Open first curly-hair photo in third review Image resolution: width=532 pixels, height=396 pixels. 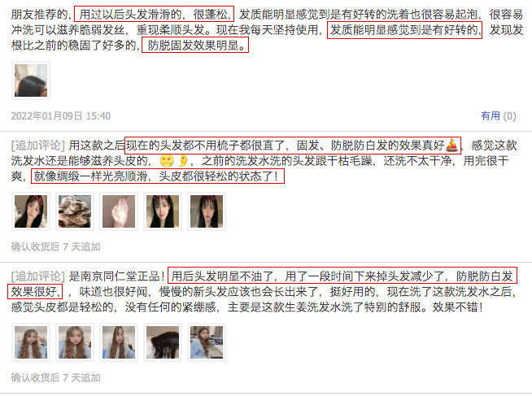tap(31, 342)
